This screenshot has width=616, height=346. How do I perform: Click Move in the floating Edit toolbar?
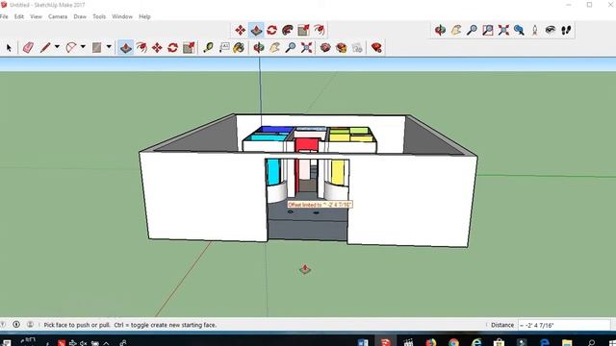point(240,30)
